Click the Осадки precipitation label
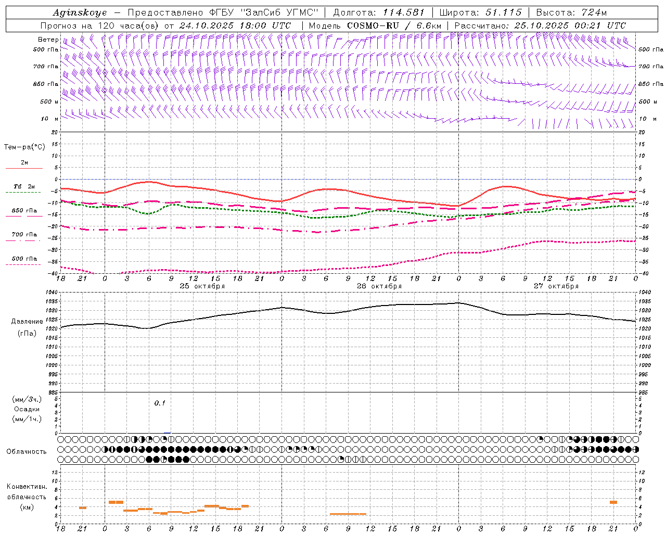 [27, 409]
